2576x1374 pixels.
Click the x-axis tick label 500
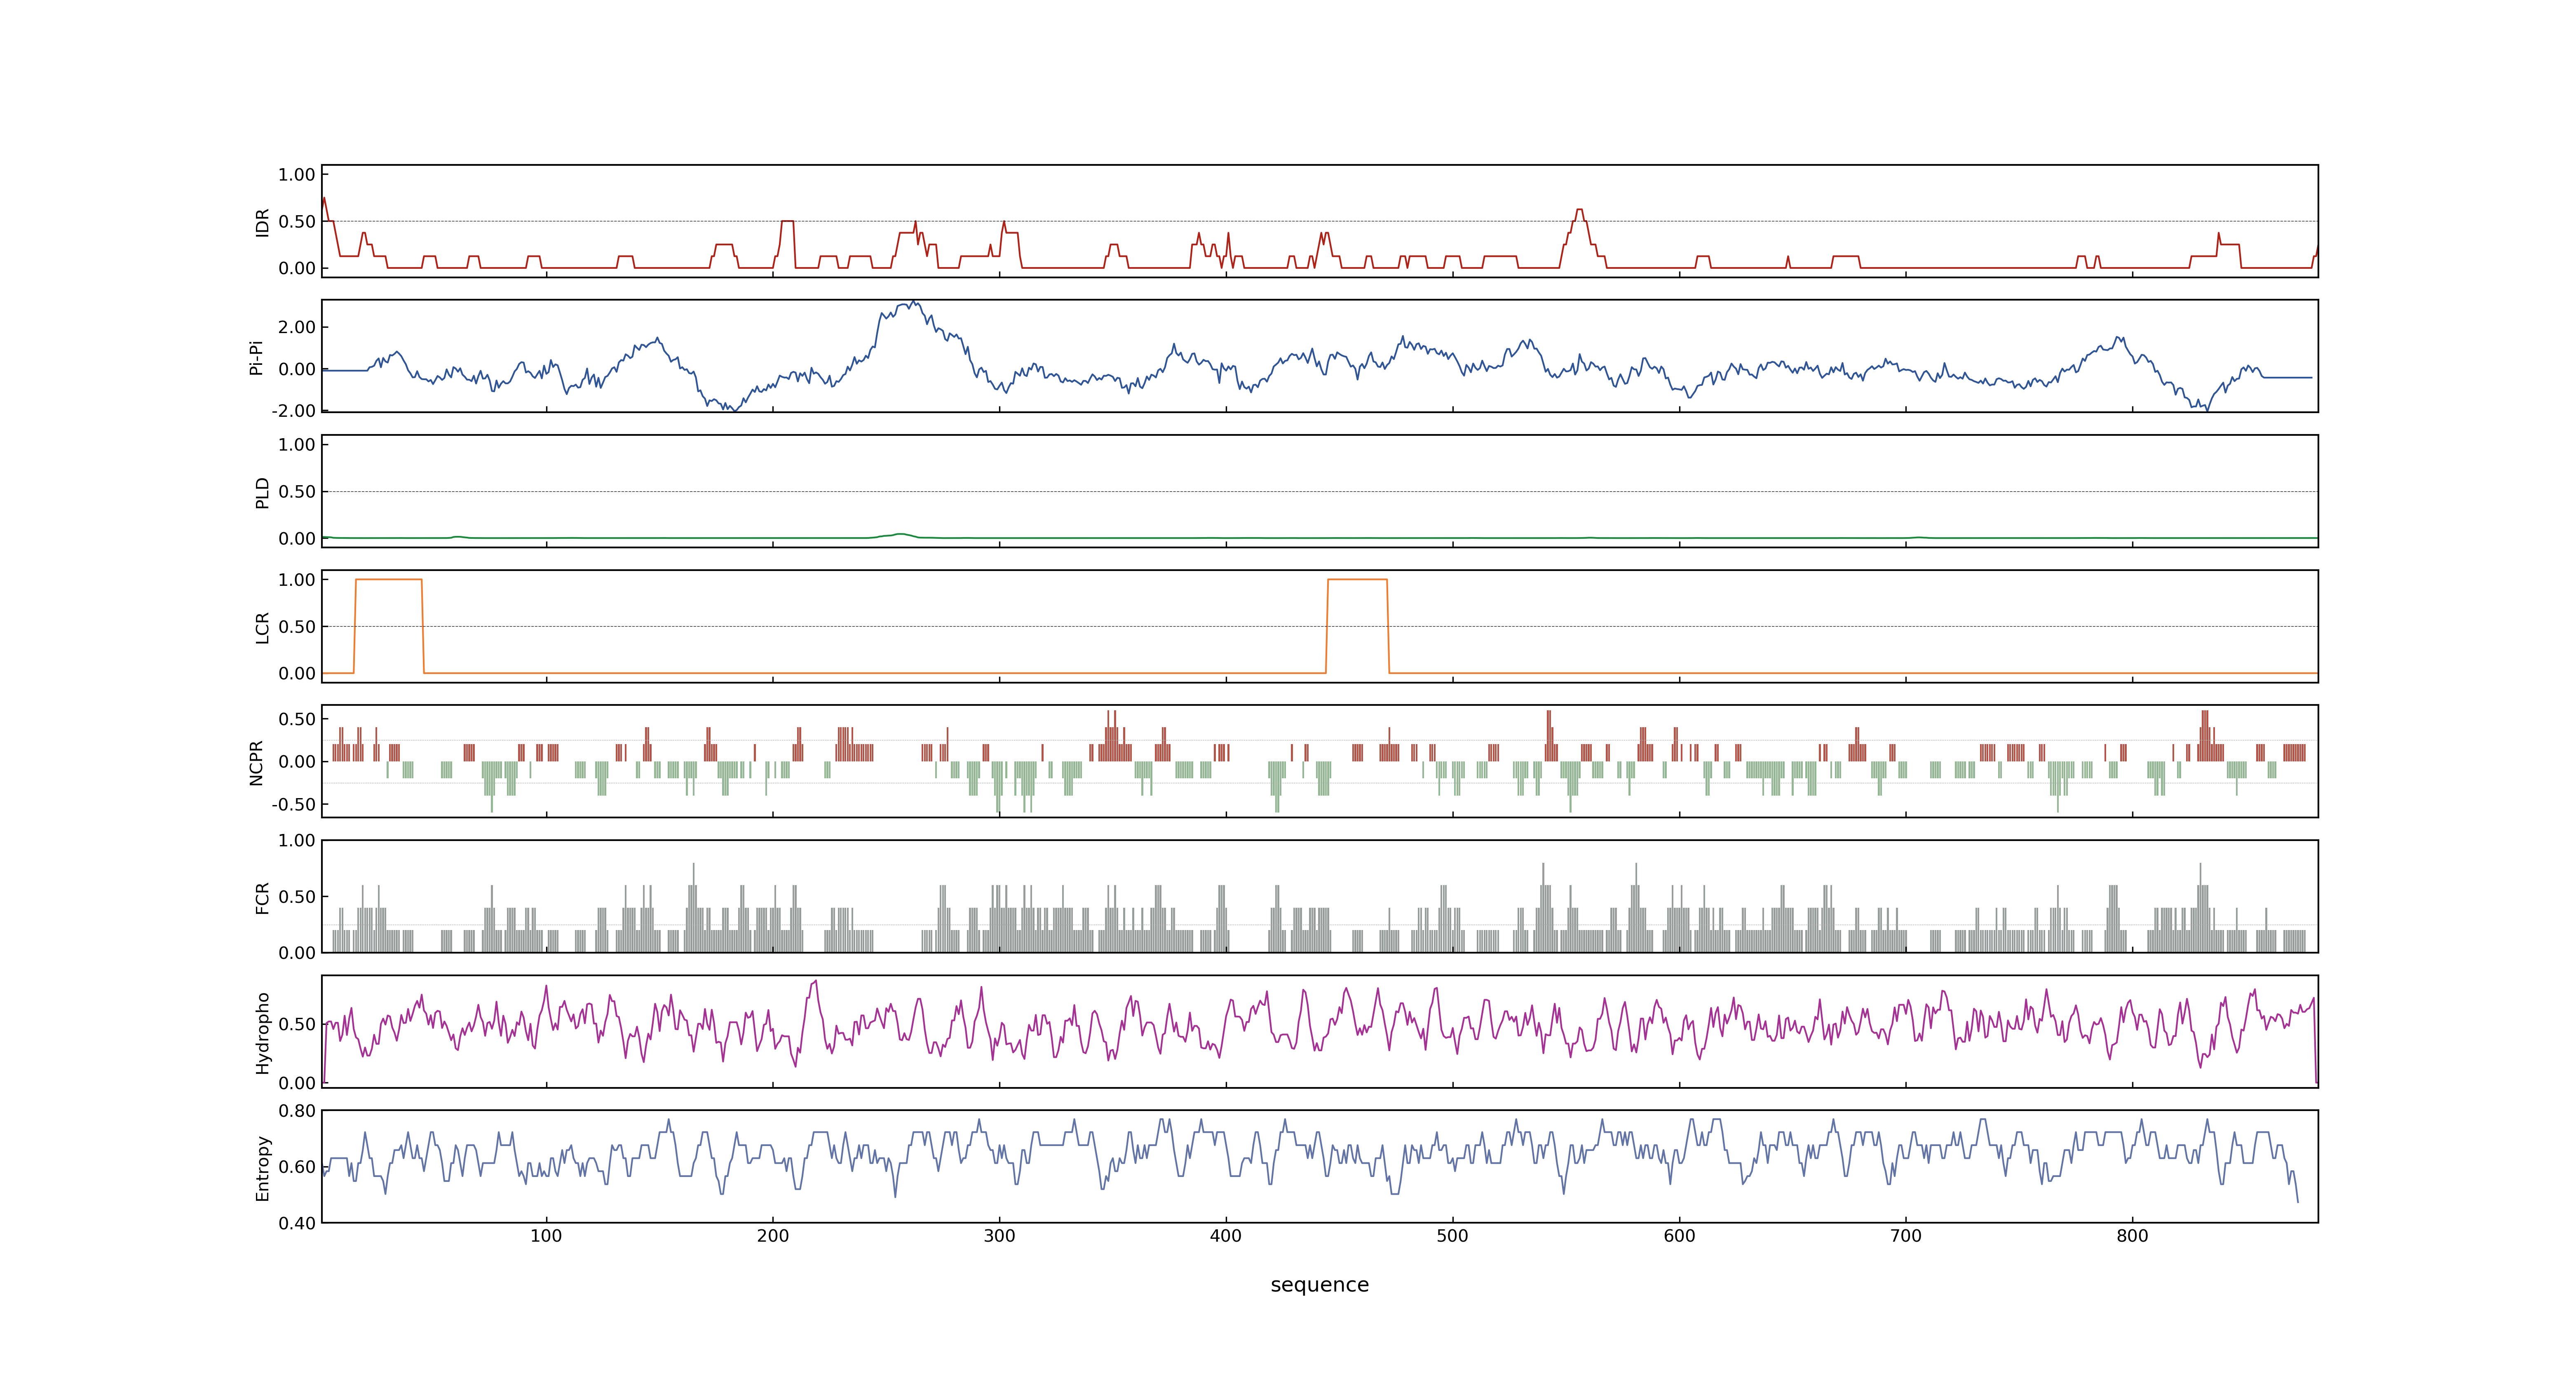pyautogui.click(x=1453, y=1236)
